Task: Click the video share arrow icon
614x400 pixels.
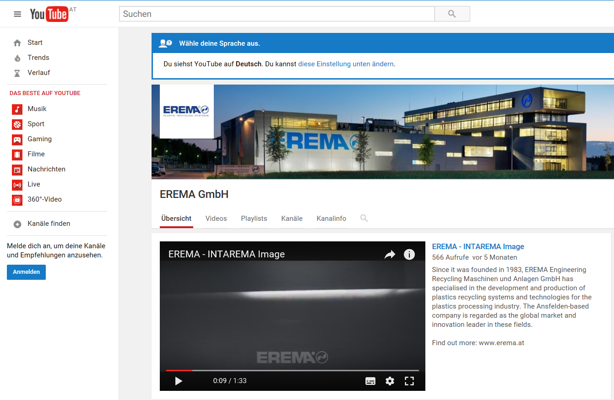Action: pos(390,255)
